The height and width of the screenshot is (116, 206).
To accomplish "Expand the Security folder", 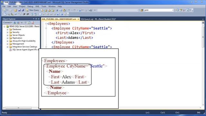I will tap(7, 32).
